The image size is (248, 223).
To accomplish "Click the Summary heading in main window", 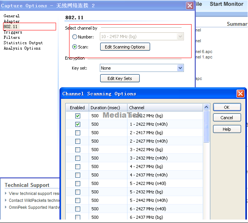I will click(237, 24).
